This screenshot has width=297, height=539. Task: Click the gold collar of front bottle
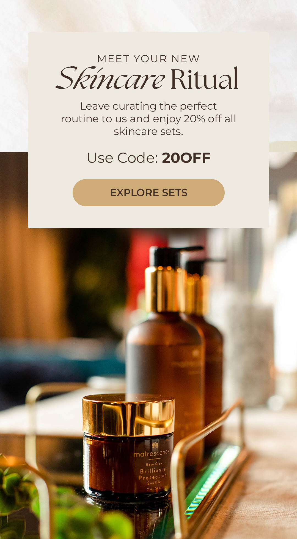click(x=165, y=289)
